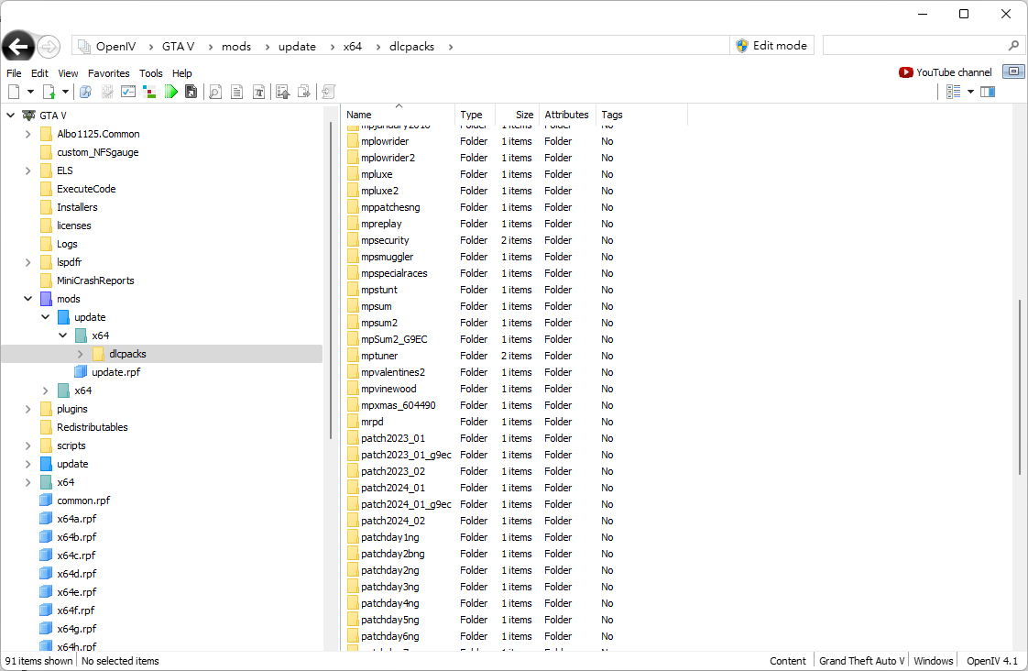
Task: Open the Tools menu
Action: [x=151, y=73]
